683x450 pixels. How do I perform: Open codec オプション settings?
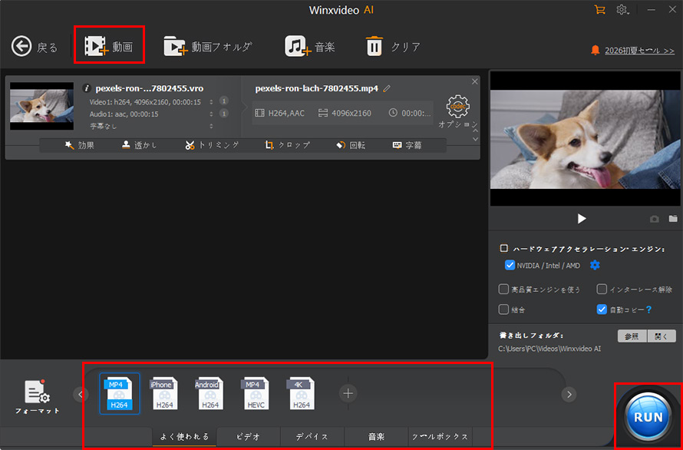(458, 111)
